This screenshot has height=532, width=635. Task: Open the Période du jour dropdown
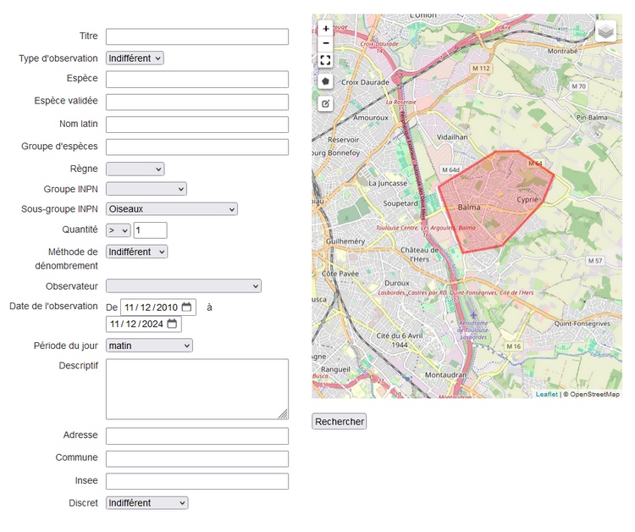149,346
